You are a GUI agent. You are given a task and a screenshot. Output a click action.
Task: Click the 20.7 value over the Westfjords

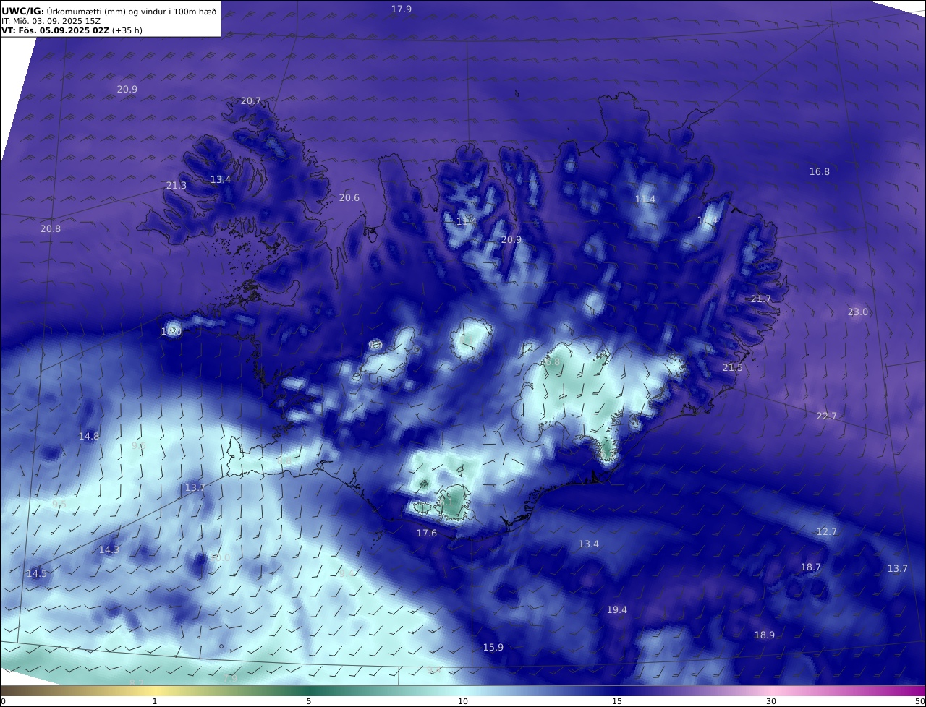tap(251, 101)
